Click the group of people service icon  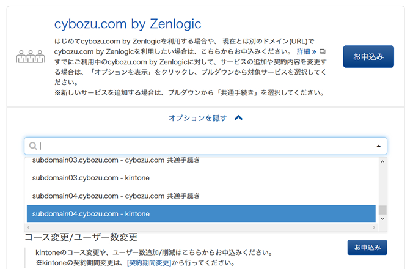pyautogui.click(x=30, y=57)
